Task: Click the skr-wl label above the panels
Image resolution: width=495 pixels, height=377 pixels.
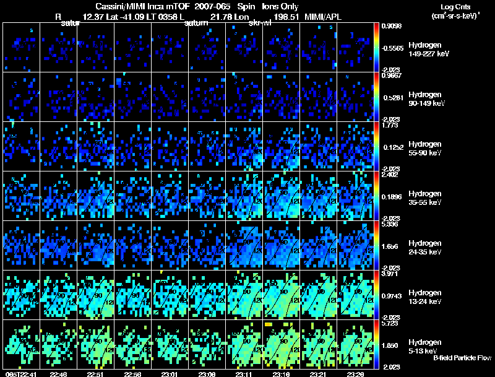Action: point(260,23)
